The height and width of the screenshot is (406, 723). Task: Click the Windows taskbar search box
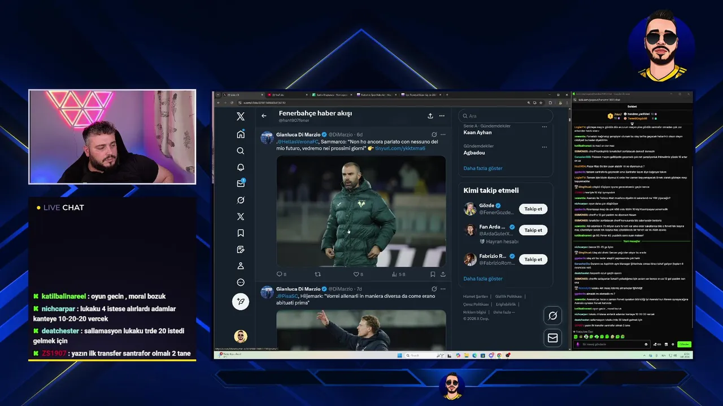click(425, 355)
